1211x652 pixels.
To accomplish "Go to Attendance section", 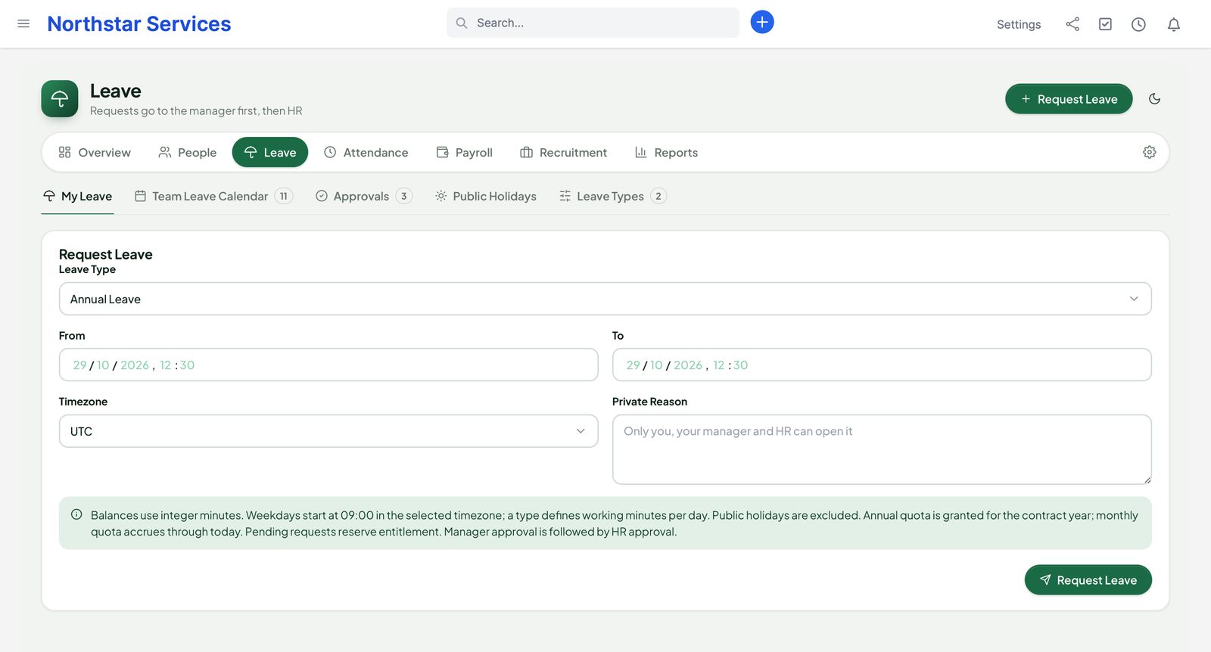I will point(366,152).
